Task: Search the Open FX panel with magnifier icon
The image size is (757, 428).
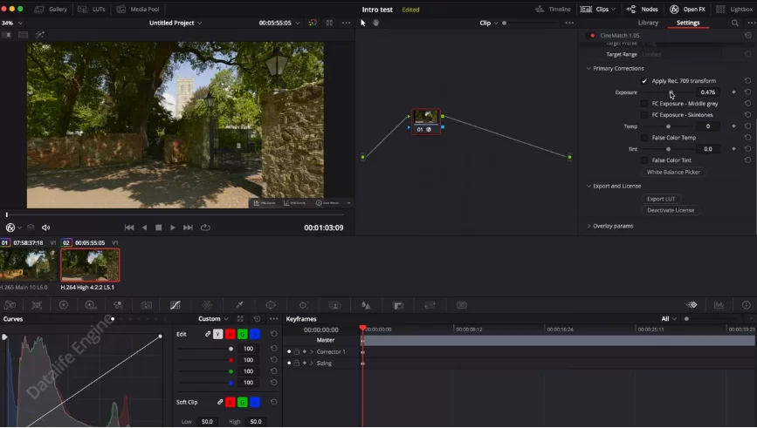Action: (734, 23)
